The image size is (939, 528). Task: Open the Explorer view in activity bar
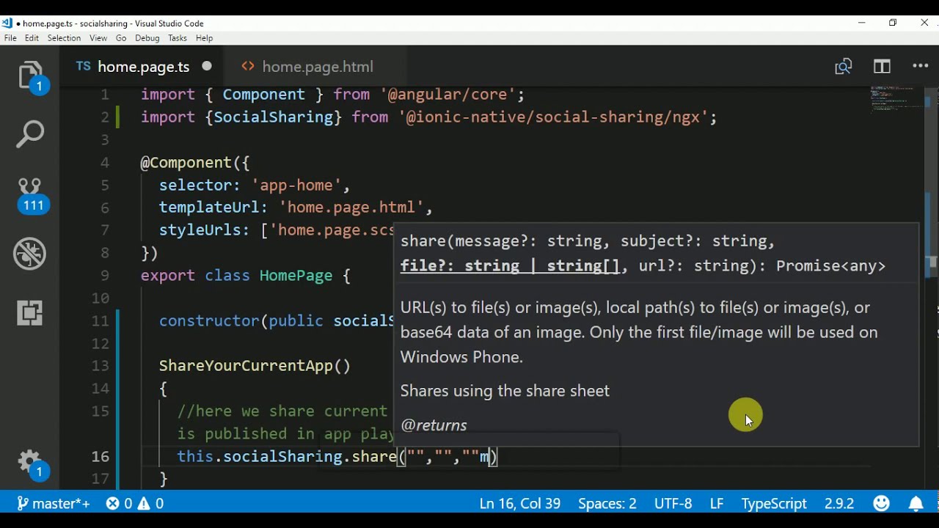[x=31, y=76]
